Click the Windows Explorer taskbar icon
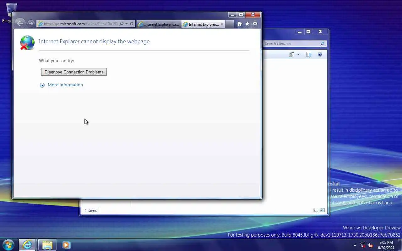Viewport: 402px width, 251px height. (x=47, y=245)
